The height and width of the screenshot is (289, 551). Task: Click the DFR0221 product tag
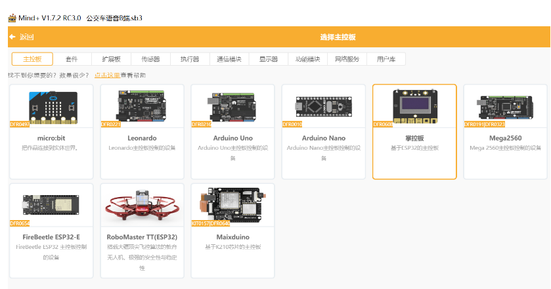(111, 124)
